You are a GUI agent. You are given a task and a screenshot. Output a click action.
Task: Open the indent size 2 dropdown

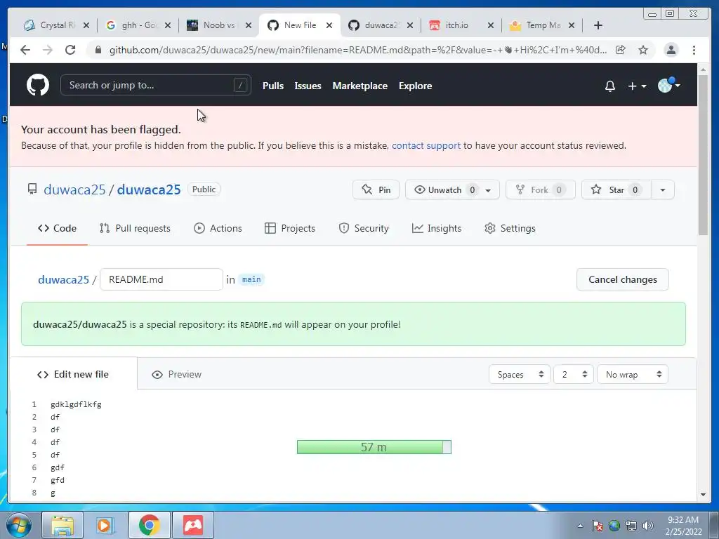coord(573,375)
